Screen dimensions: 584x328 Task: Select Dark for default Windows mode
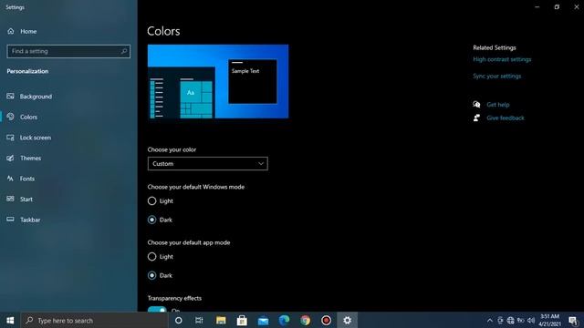click(x=160, y=220)
